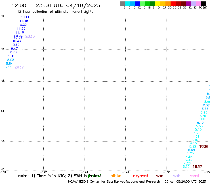
Task: Click the altika satellite legend label
Action: (116, 176)
